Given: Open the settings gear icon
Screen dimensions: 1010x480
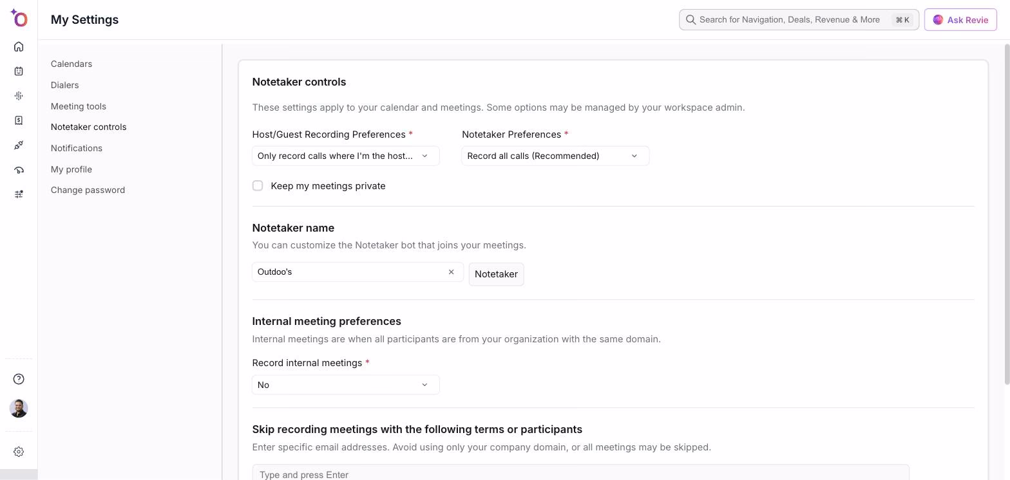Looking at the screenshot, I should point(19,452).
